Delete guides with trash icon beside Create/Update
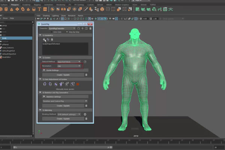Image resolution: width=225 pixels, height=150 pixels. click(87, 75)
